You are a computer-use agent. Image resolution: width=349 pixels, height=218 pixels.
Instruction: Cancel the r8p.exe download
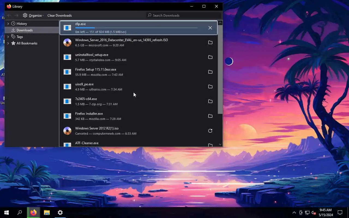coord(210,28)
